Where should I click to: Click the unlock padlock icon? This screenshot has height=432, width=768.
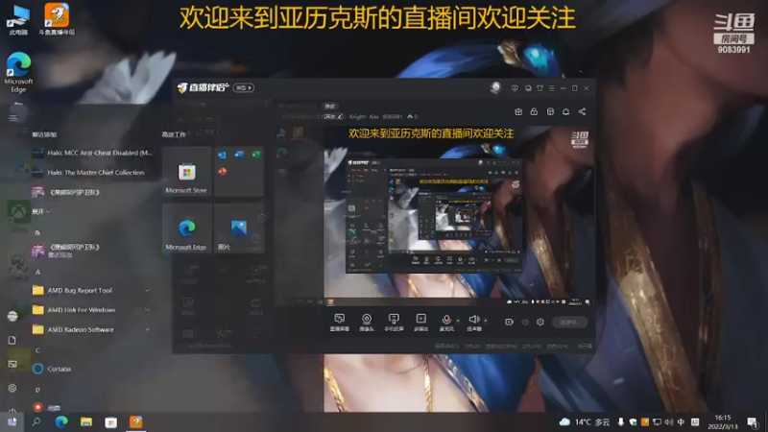pos(534,111)
